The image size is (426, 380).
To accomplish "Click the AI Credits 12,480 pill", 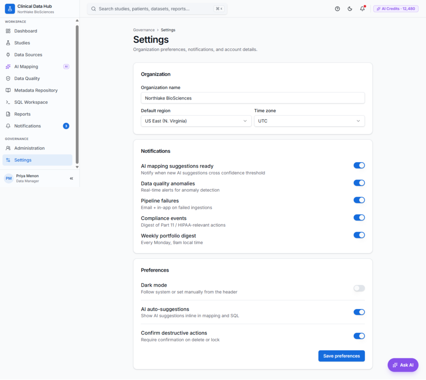I will pyautogui.click(x=396, y=9).
